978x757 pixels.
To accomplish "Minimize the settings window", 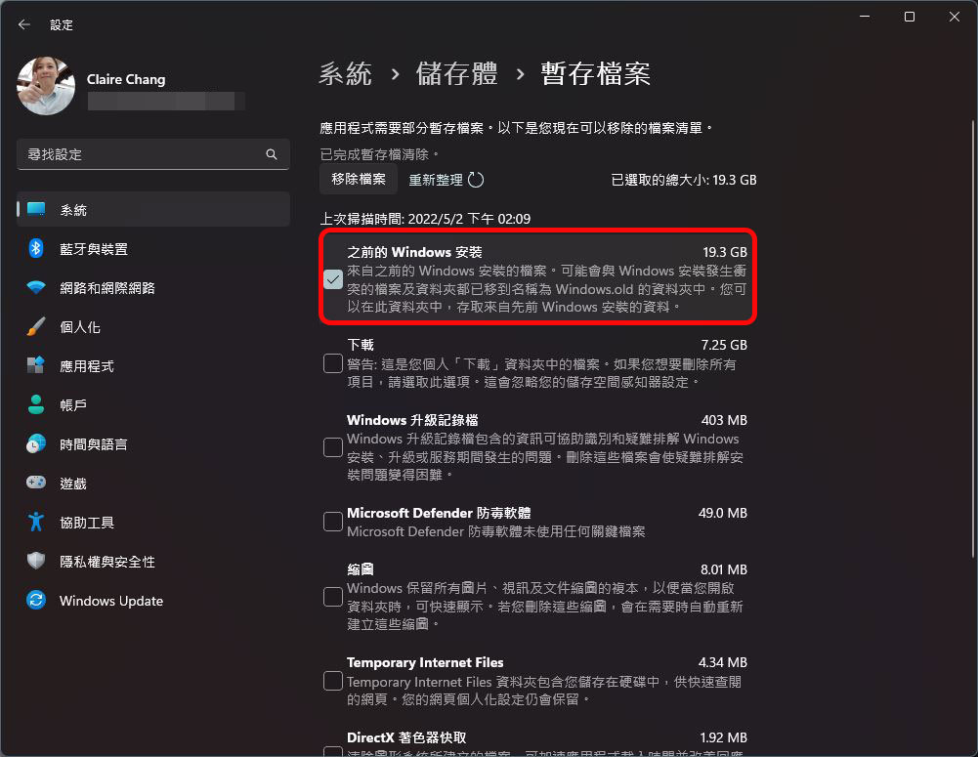I will (865, 17).
